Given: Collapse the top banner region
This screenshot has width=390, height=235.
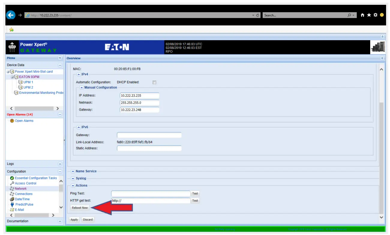Looking at the screenshot, I should pyautogui.click(x=382, y=37).
